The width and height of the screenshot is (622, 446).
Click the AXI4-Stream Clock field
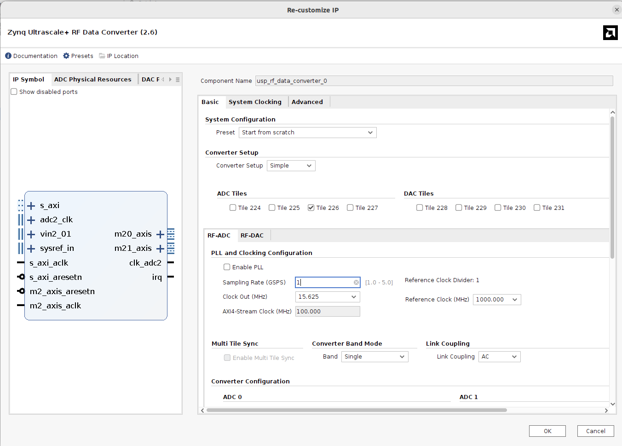(x=328, y=312)
